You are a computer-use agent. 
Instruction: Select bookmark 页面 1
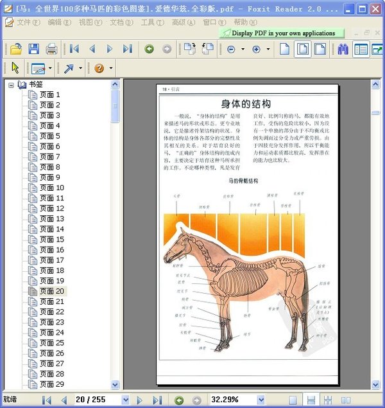click(50, 94)
